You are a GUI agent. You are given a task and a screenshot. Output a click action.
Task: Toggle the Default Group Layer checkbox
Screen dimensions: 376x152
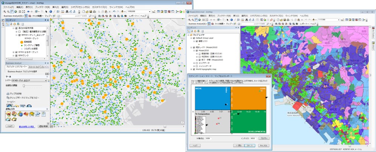[x=194, y=38]
